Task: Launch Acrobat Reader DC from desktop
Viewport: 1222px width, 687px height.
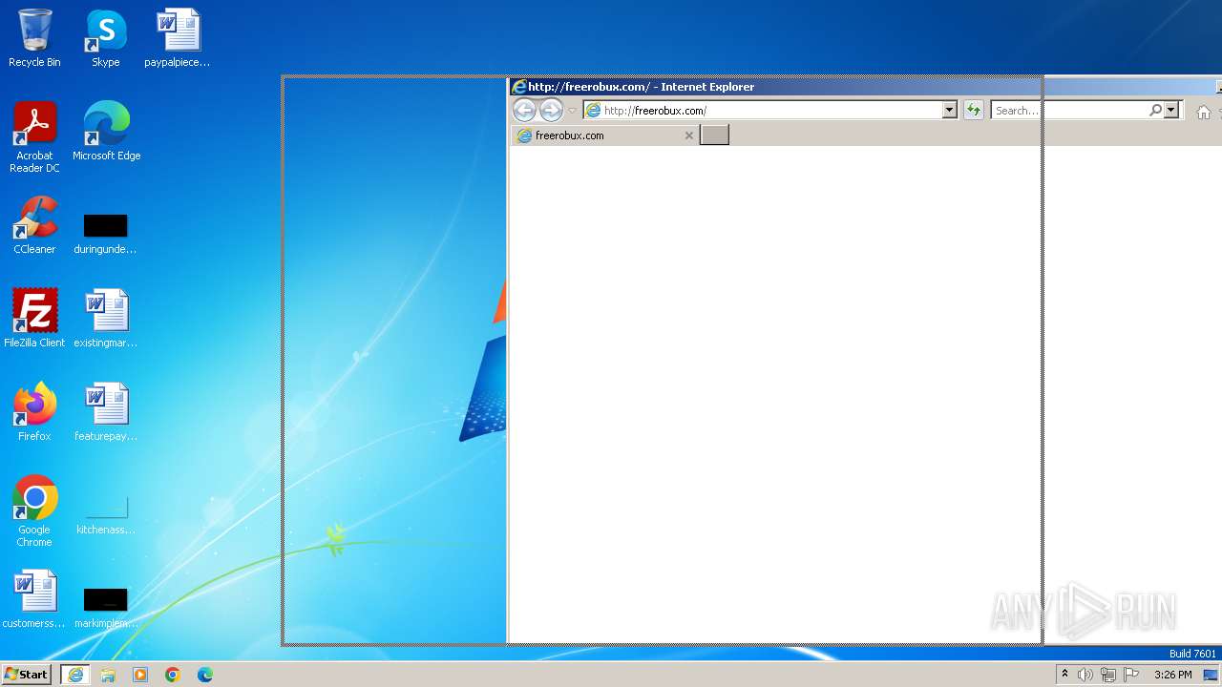Action: point(34,137)
